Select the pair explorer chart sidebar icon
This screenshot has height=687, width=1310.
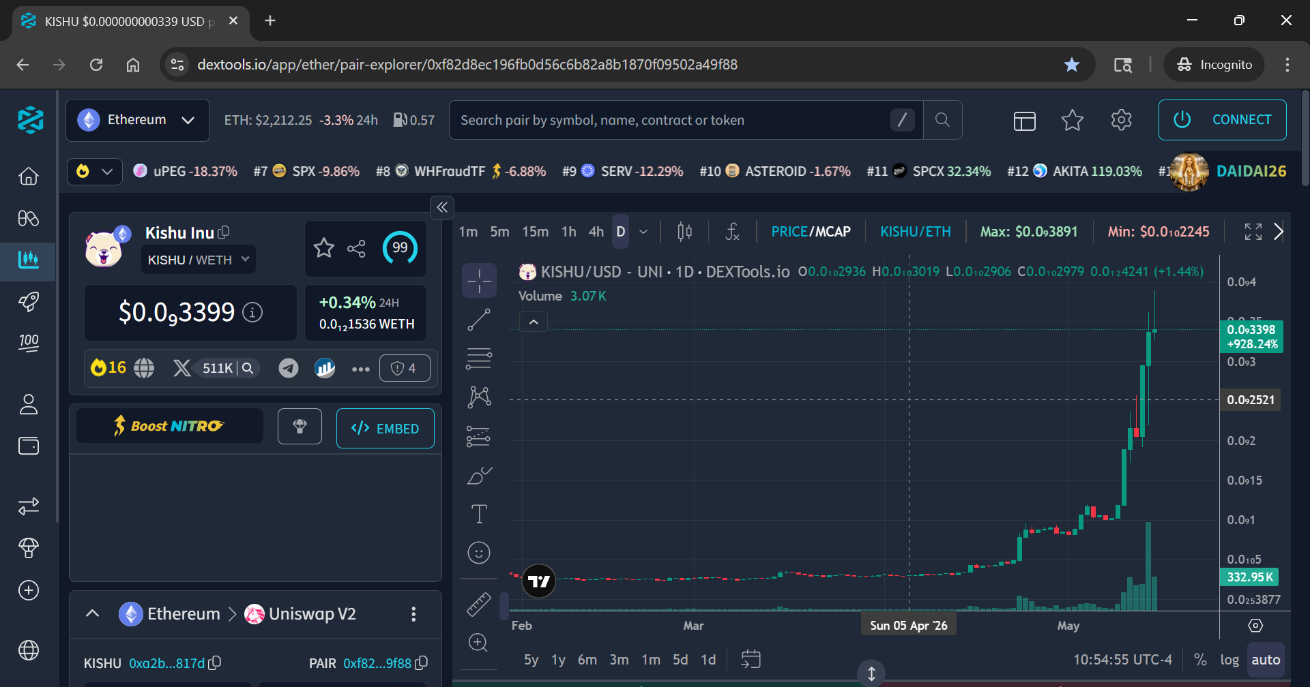(29, 260)
